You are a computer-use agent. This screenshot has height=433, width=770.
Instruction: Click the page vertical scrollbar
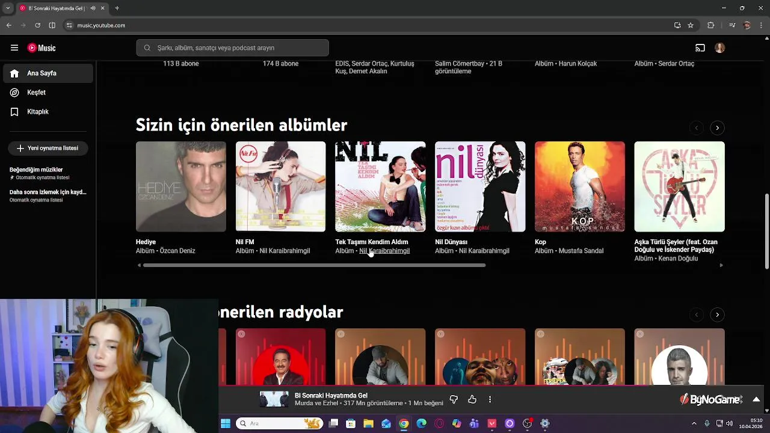[x=766, y=231]
